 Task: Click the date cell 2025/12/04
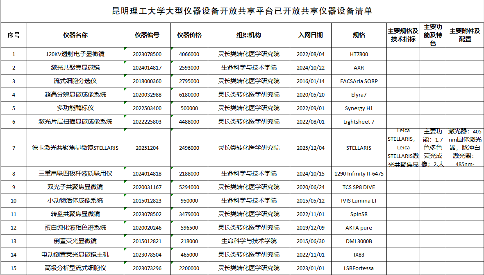[x=311, y=148]
